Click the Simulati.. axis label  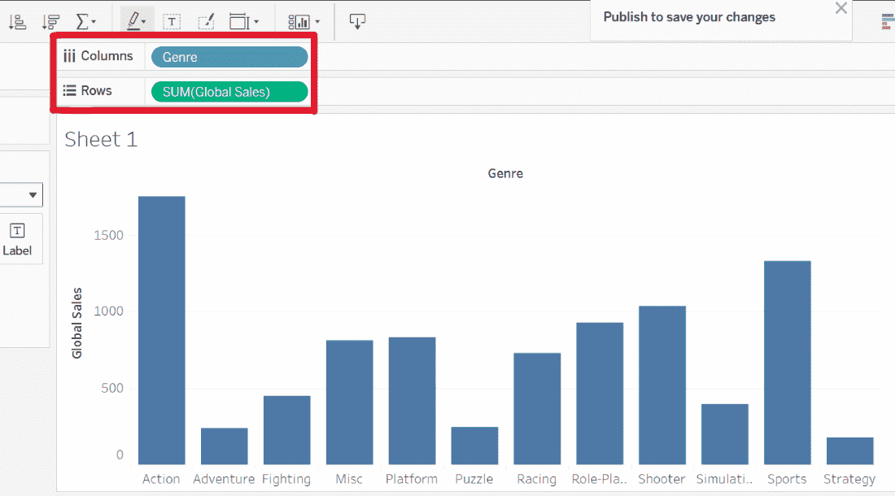pyautogui.click(x=724, y=479)
